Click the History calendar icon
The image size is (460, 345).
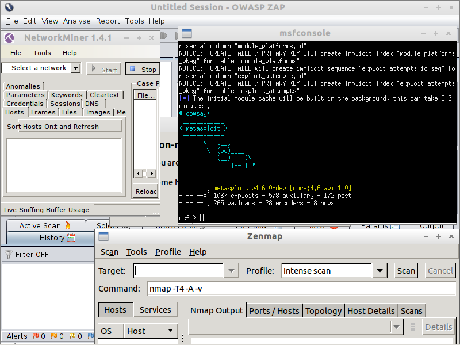pos(72,238)
